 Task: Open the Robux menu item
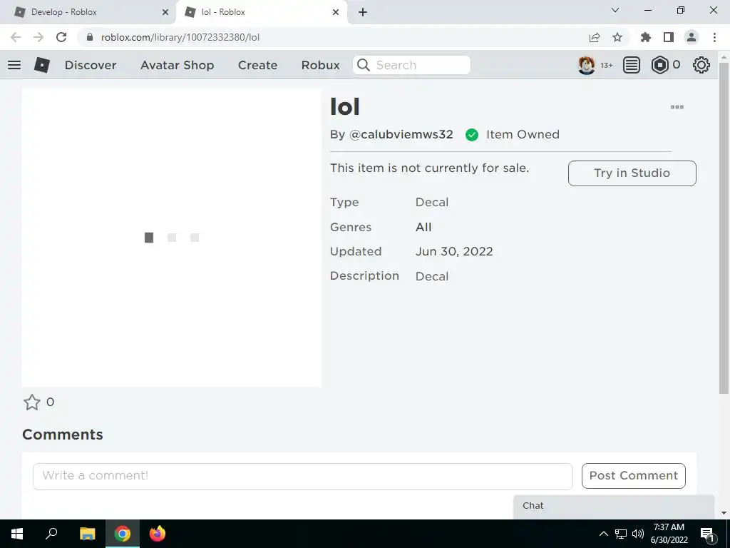point(320,65)
